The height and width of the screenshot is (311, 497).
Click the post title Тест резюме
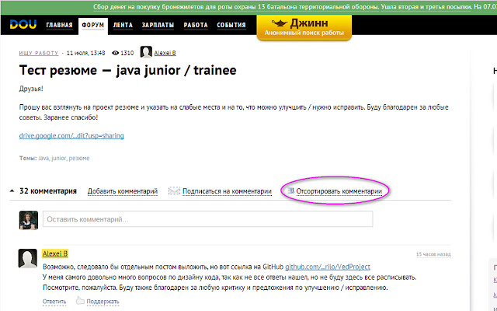(127, 70)
